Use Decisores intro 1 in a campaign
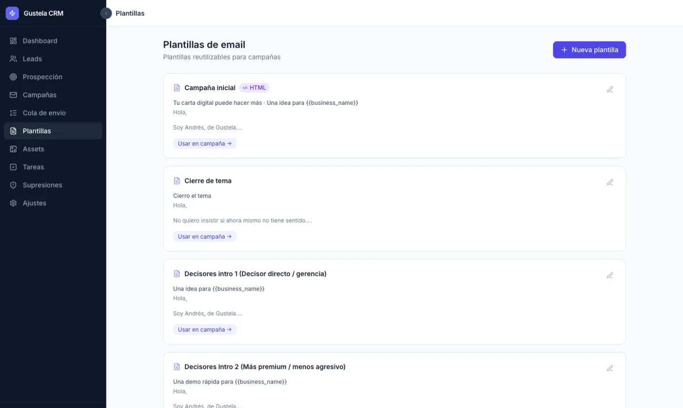The width and height of the screenshot is (683, 408). tap(205, 330)
